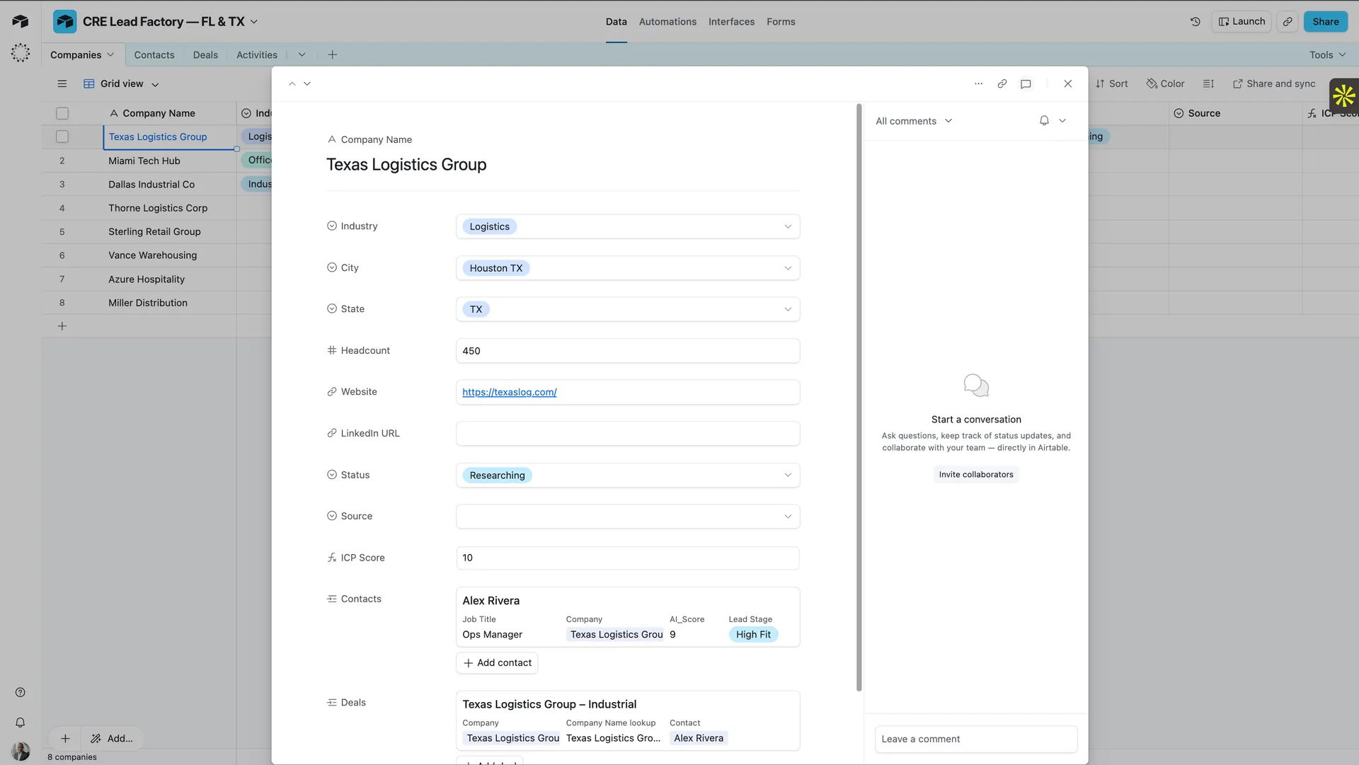Open the record overflow menu ellipsis
The width and height of the screenshot is (1359, 765).
coord(978,84)
